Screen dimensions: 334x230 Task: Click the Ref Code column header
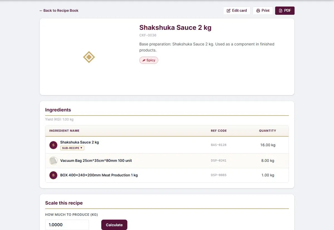tap(219, 131)
